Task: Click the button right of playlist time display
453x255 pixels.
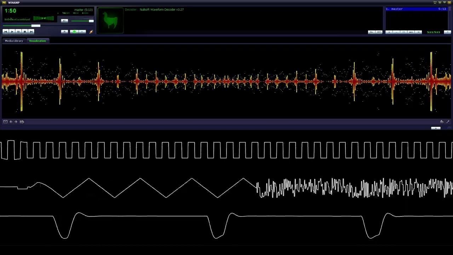Action: click(447, 32)
